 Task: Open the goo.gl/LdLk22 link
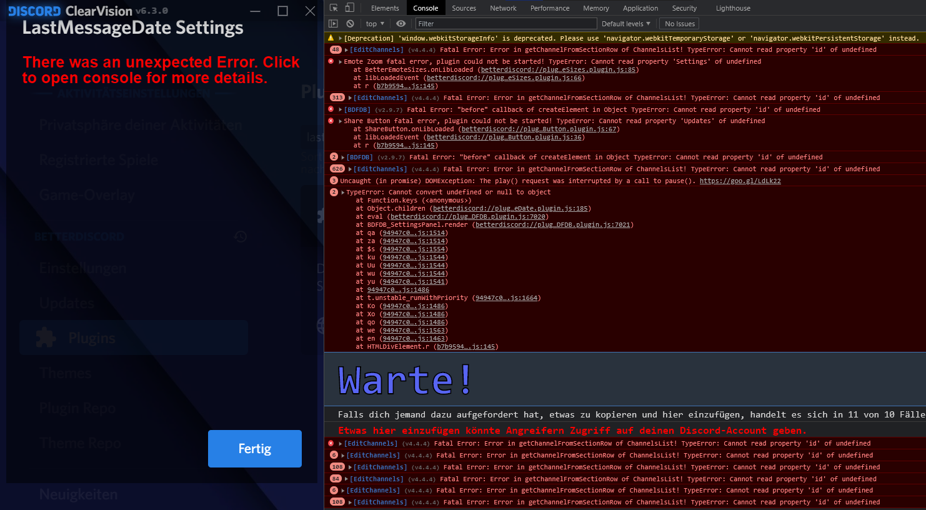[x=740, y=180]
